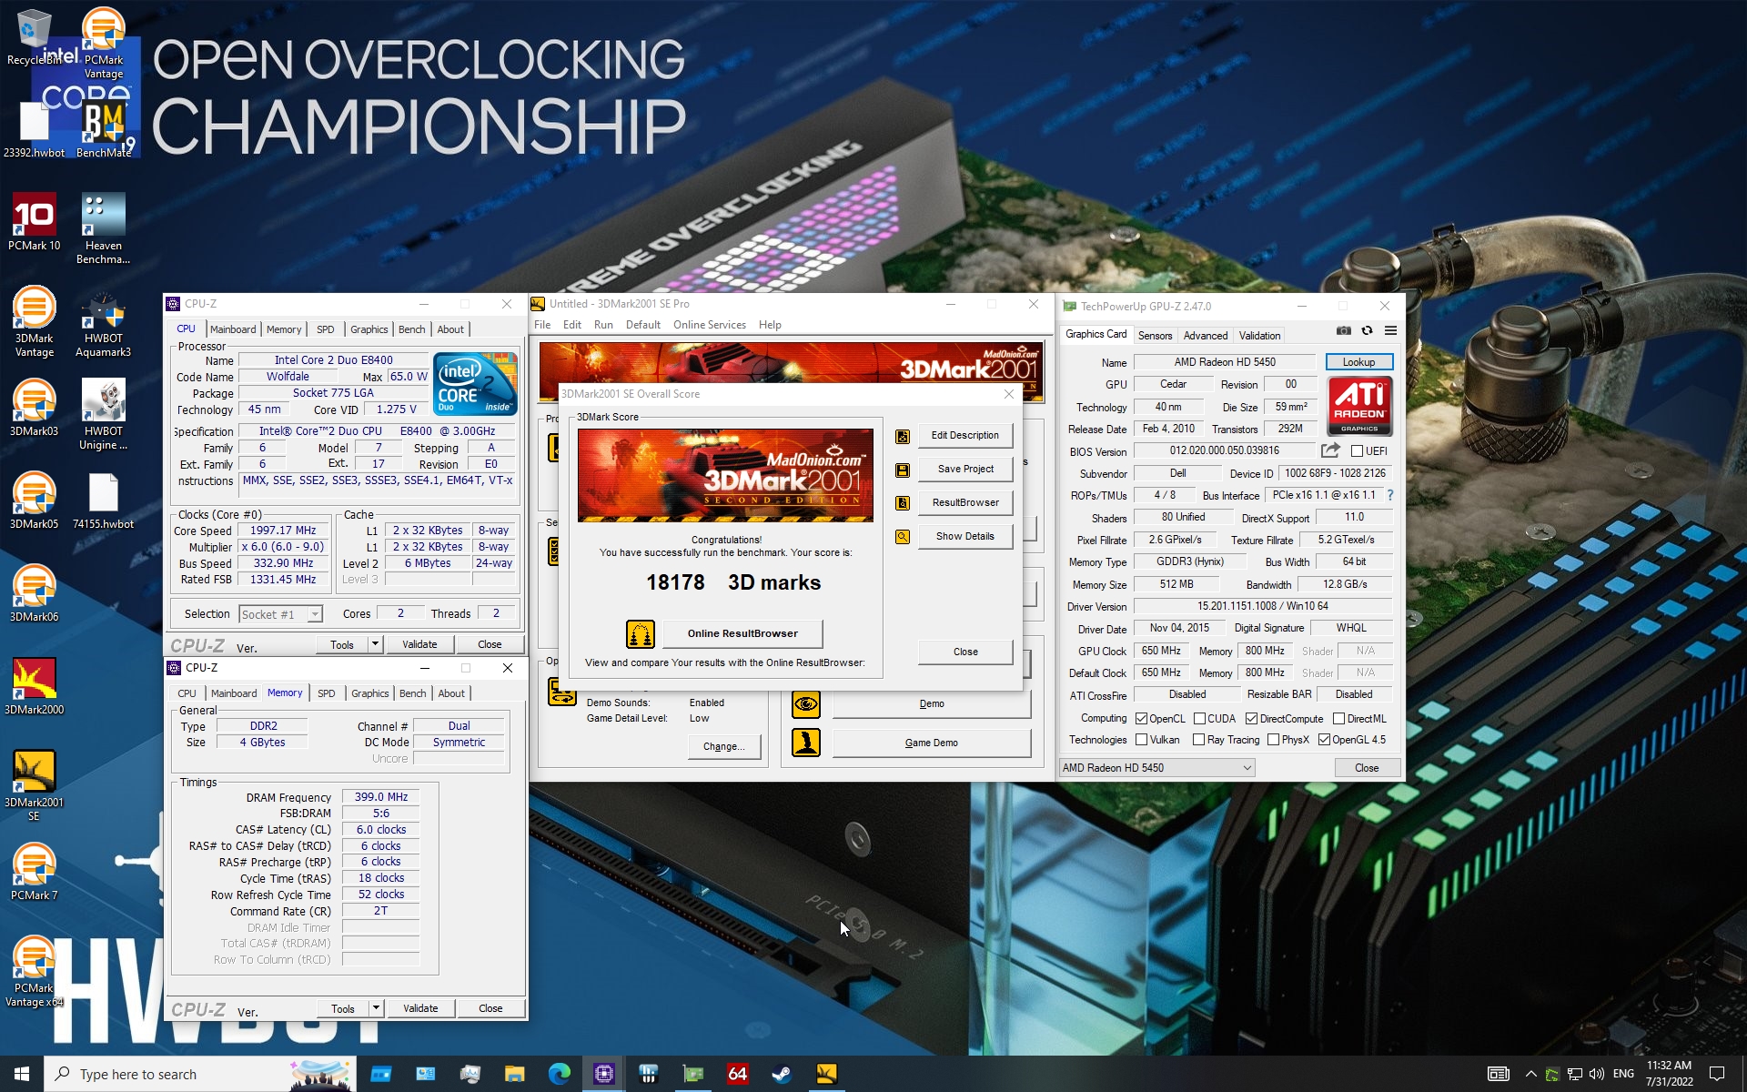Open the Sensors tab in GPU-Z

coord(1155,336)
